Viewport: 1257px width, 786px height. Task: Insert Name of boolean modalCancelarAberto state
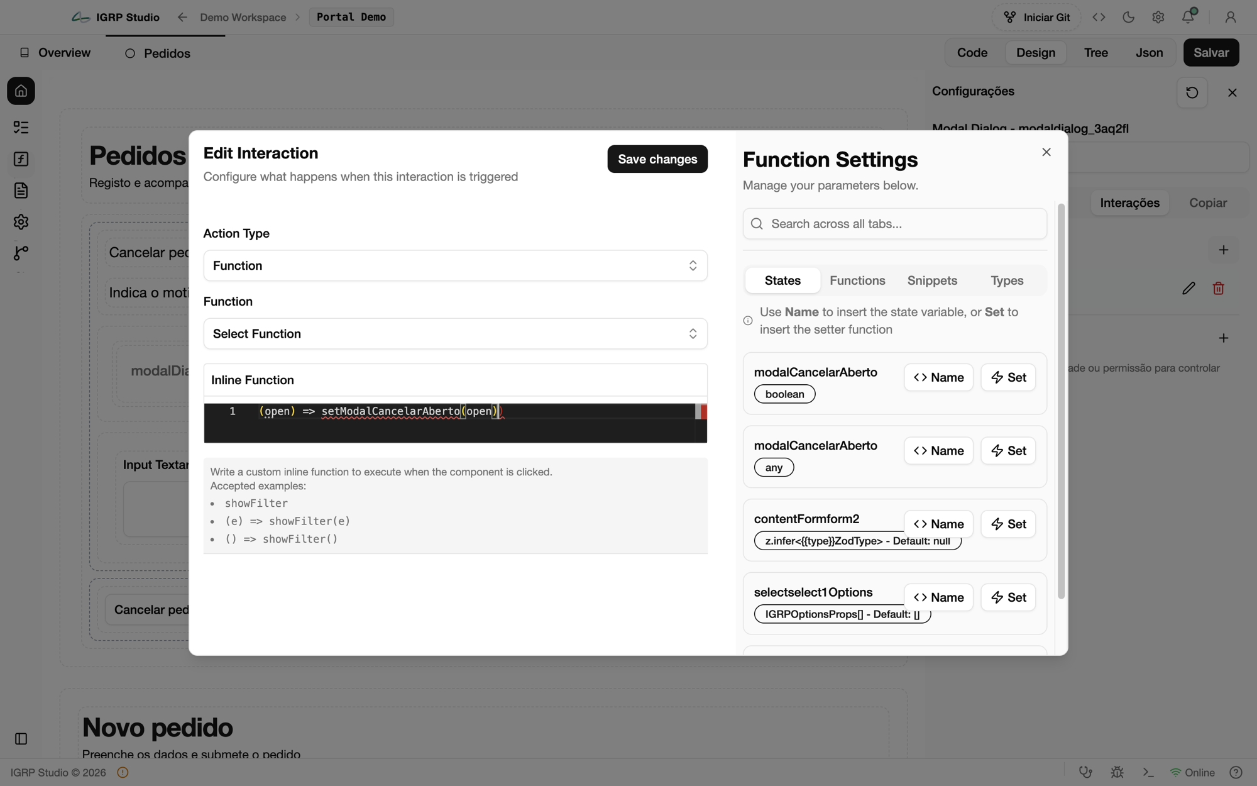point(938,377)
